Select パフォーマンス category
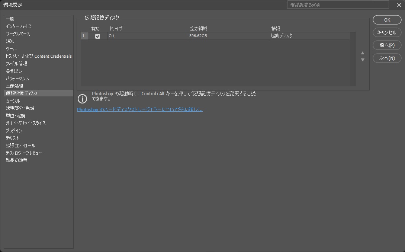The width and height of the screenshot is (405, 252). [x=39, y=78]
